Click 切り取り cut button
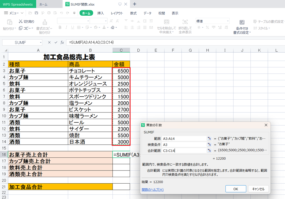The height and width of the screenshot is (199, 285). [x=27, y=21]
